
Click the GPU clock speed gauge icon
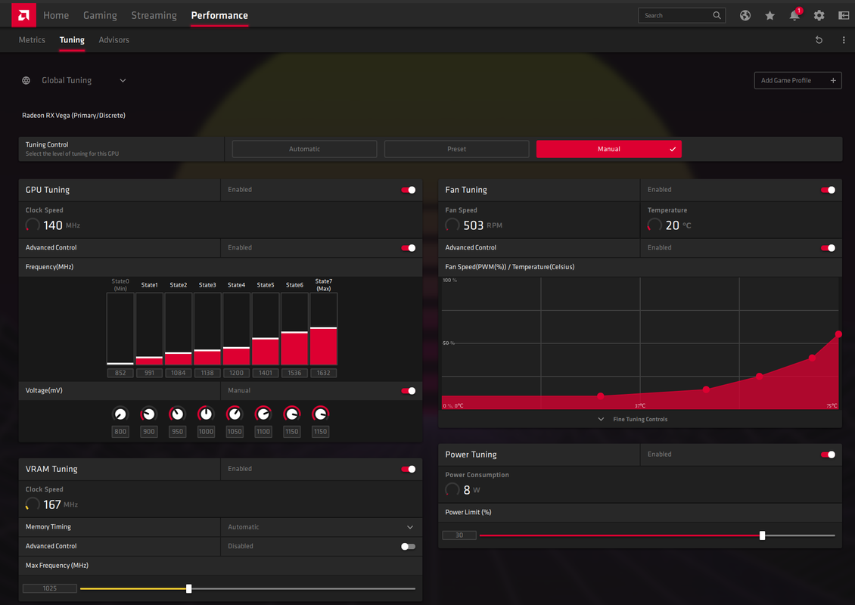[x=33, y=225]
